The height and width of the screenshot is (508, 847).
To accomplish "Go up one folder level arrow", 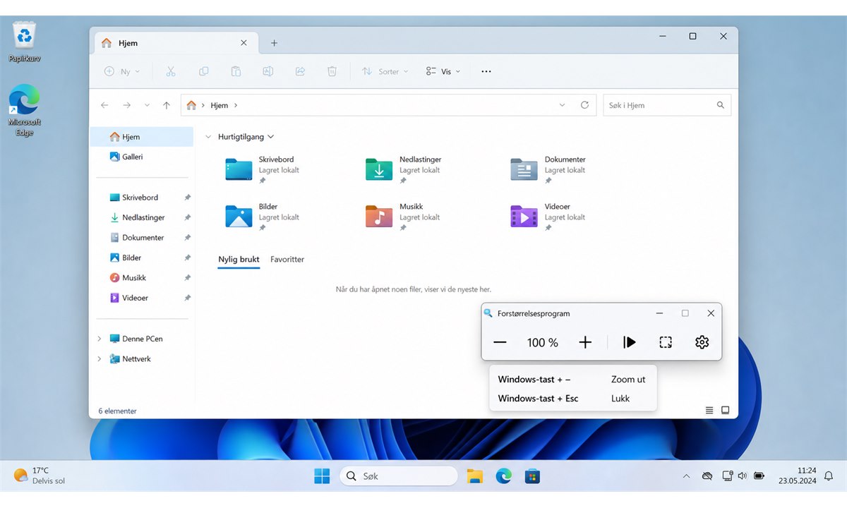I will pyautogui.click(x=167, y=105).
